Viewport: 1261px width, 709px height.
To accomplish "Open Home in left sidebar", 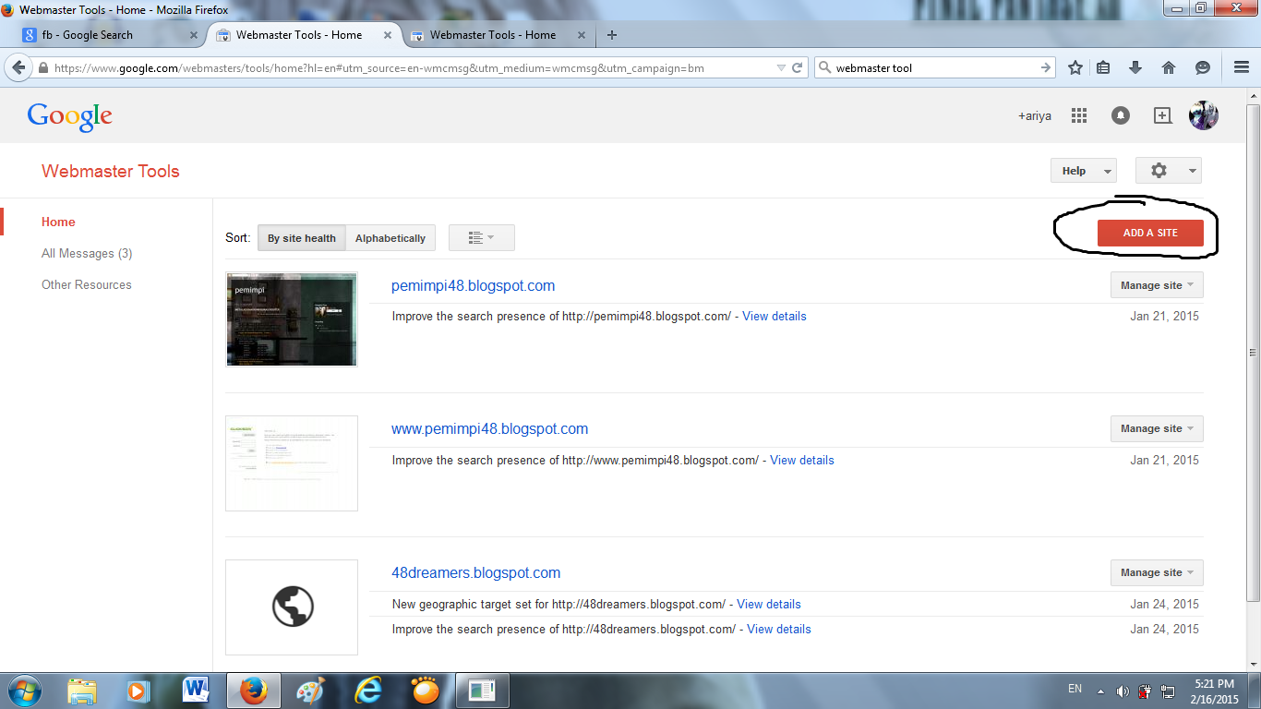I will tap(58, 222).
